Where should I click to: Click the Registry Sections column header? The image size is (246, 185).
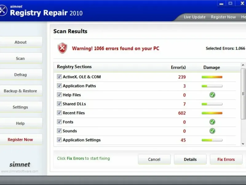click(74, 67)
